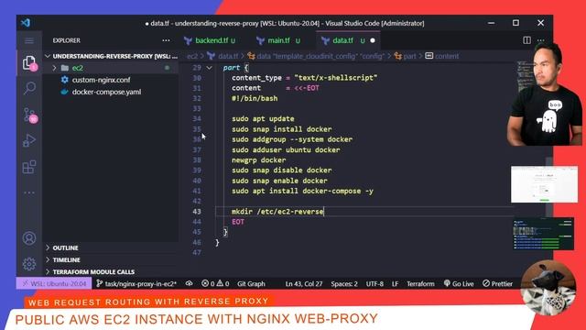
Task: Open Explorer views and more actions menu
Action: 166,40
